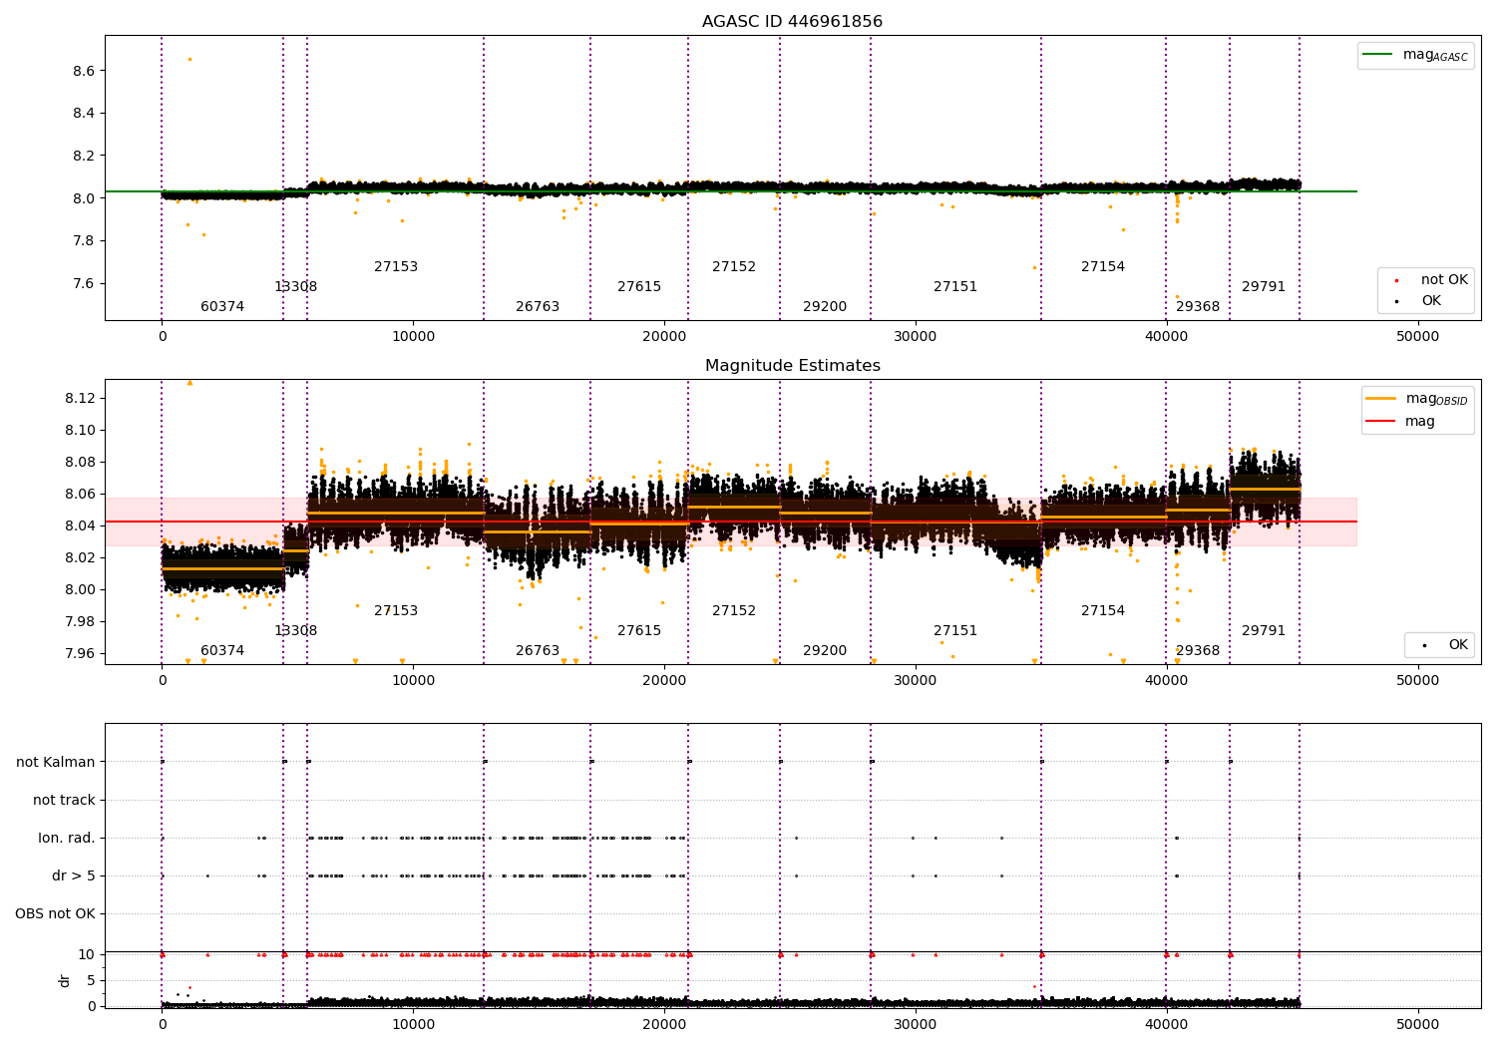The width and height of the screenshot is (1496, 1047).
Task: Click the rotated 'dr' y-axis label
Action: [x=65, y=980]
